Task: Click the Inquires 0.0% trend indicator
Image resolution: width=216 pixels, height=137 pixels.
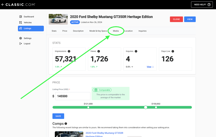Action: 129,67
